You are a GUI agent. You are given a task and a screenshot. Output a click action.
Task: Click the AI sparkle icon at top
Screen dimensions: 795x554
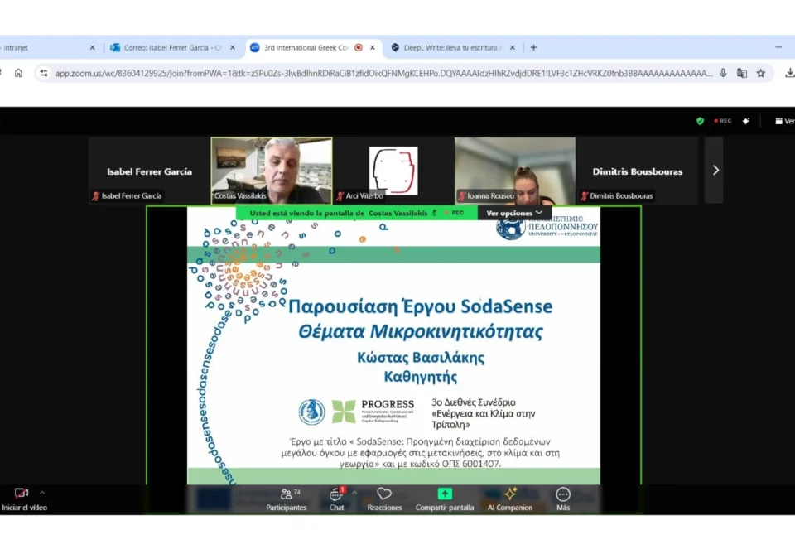tap(746, 121)
